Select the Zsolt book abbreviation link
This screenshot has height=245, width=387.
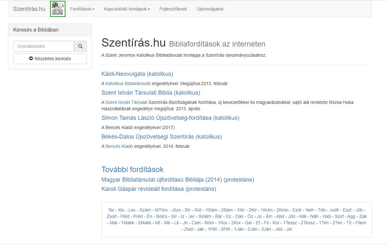[x=111, y=216]
